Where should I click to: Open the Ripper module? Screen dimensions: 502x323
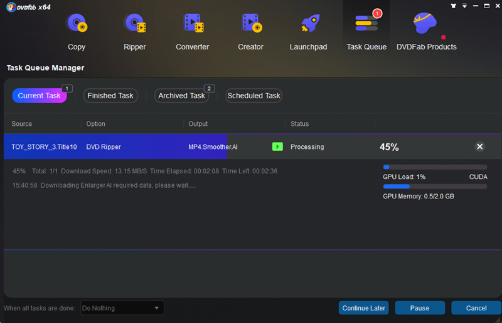point(134,32)
